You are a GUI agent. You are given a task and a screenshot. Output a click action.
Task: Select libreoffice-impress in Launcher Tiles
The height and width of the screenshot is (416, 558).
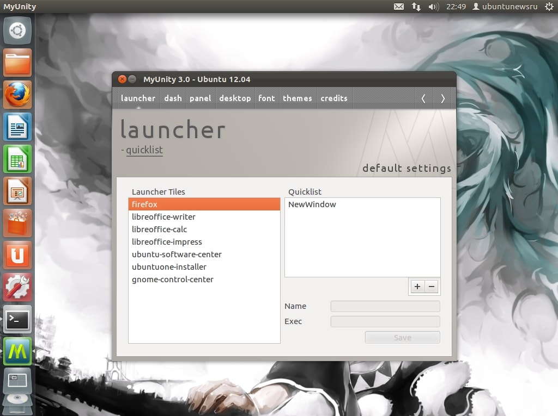click(204, 242)
